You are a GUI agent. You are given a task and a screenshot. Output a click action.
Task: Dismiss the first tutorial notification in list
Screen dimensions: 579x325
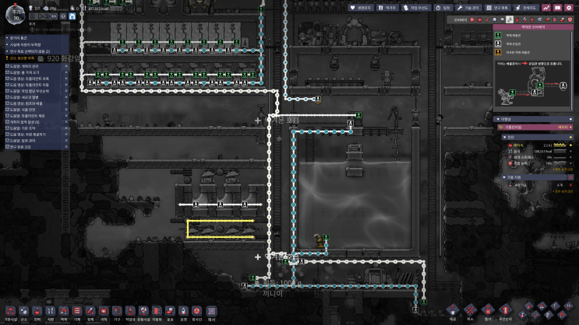click(66, 66)
